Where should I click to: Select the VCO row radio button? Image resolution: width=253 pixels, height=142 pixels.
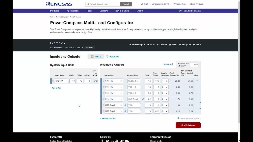pyautogui.click(x=103, y=105)
